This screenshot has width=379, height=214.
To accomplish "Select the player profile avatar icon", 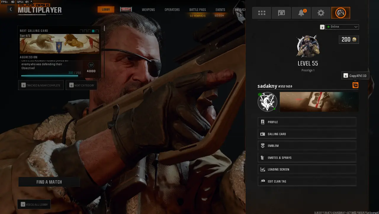I will pos(341,13).
